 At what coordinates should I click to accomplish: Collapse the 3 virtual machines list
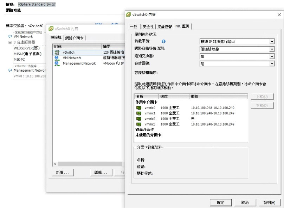pos(10,42)
